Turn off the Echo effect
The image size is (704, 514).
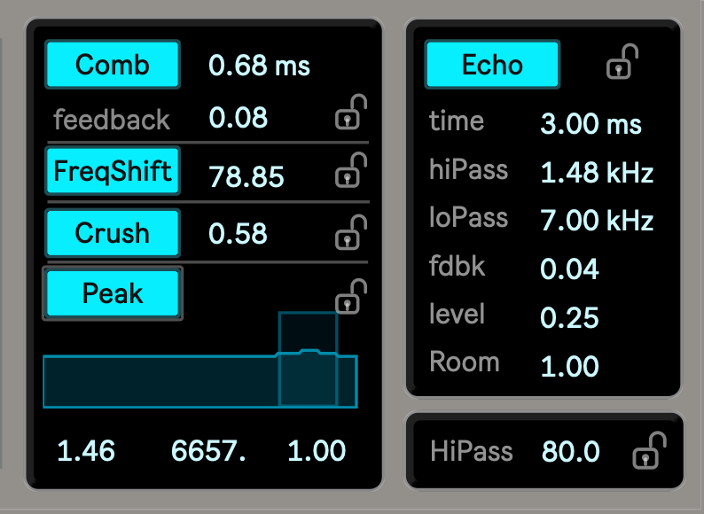coord(492,65)
